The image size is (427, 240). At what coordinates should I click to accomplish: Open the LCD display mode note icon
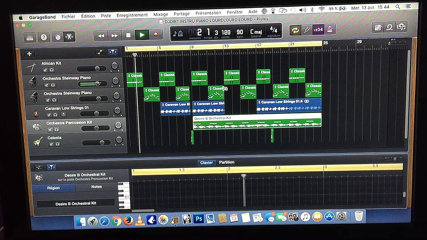pyautogui.click(x=177, y=33)
